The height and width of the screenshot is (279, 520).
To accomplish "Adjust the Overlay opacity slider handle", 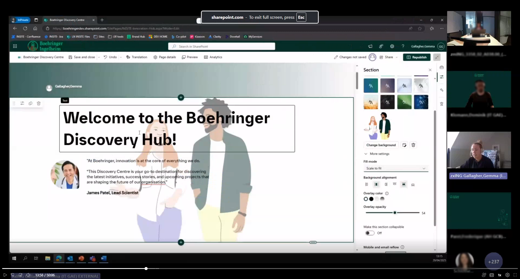I will pyautogui.click(x=395, y=213).
